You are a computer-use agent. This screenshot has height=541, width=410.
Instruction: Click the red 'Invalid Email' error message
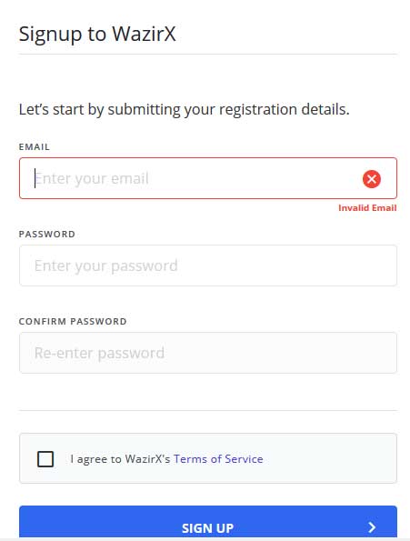pos(367,207)
